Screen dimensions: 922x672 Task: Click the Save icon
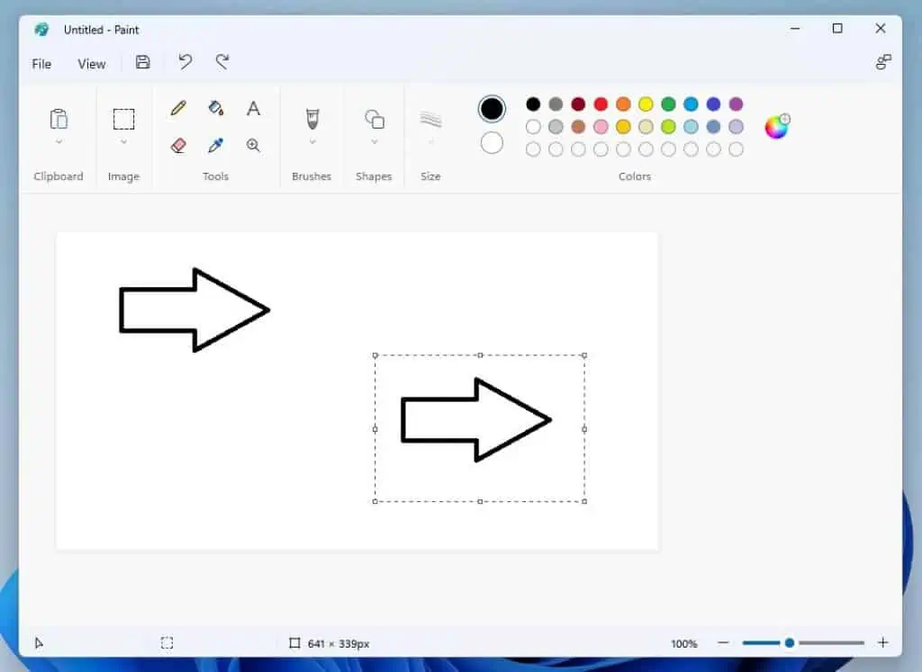click(142, 62)
